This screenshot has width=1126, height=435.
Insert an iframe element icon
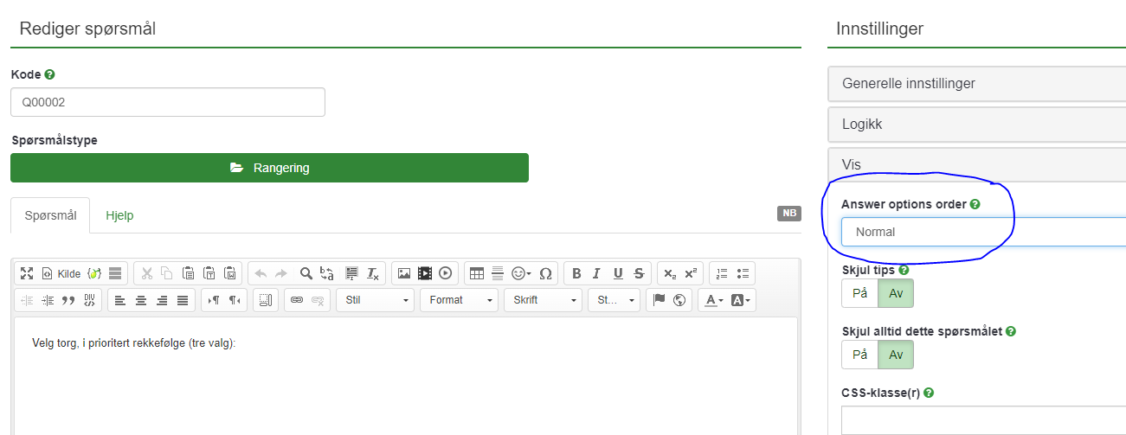point(266,300)
